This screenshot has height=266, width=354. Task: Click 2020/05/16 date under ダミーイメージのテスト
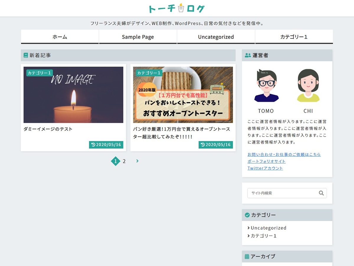click(106, 145)
